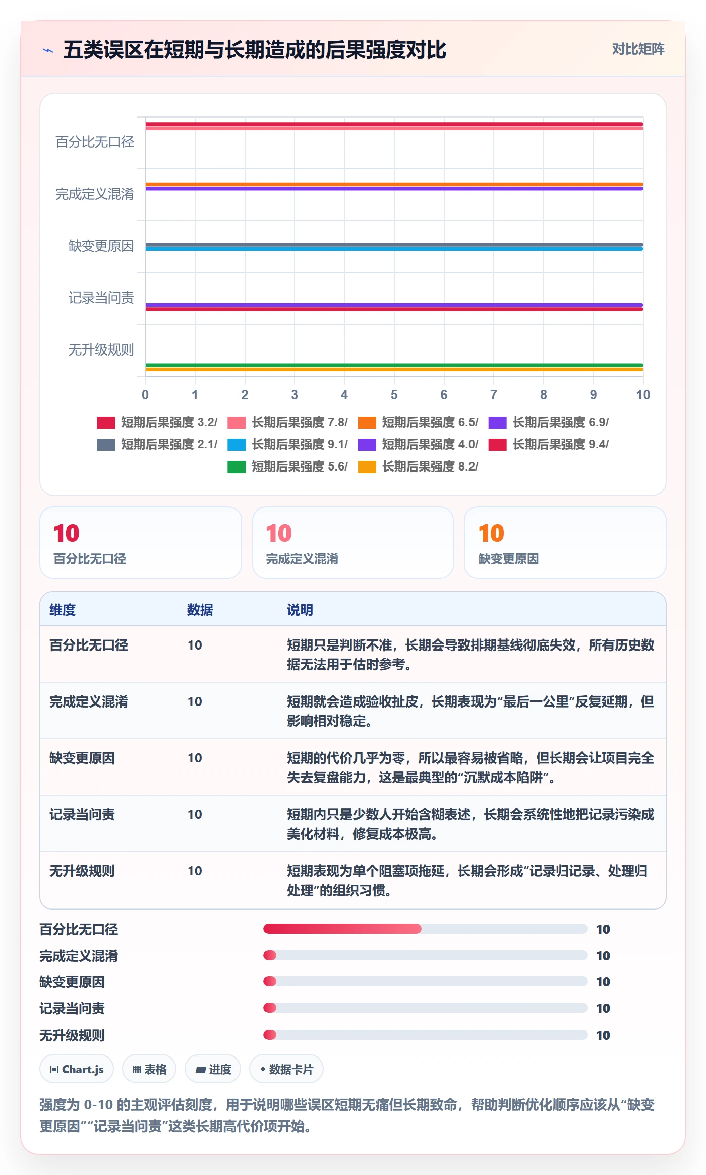The image size is (706, 1175).
Task: Toggle the 长期后果强度 6.9/ legend item
Action: click(x=549, y=422)
